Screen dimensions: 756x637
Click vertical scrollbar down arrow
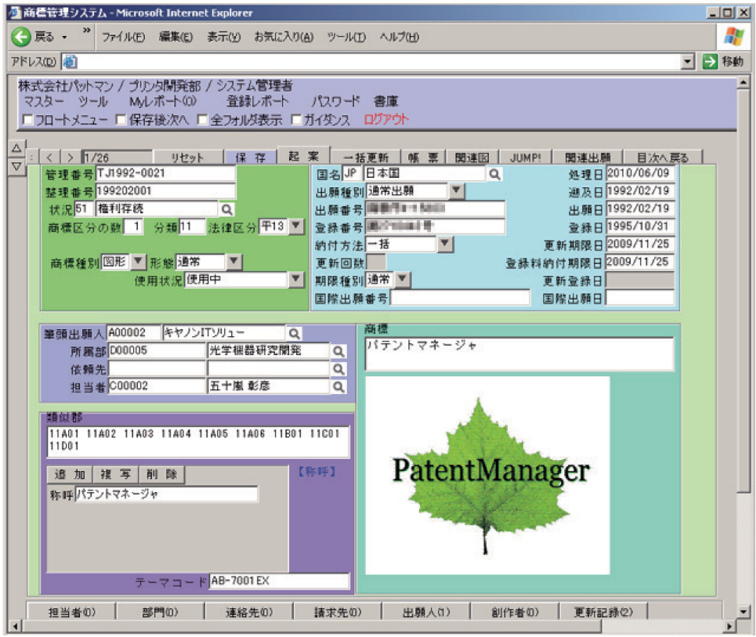pyautogui.click(x=743, y=611)
